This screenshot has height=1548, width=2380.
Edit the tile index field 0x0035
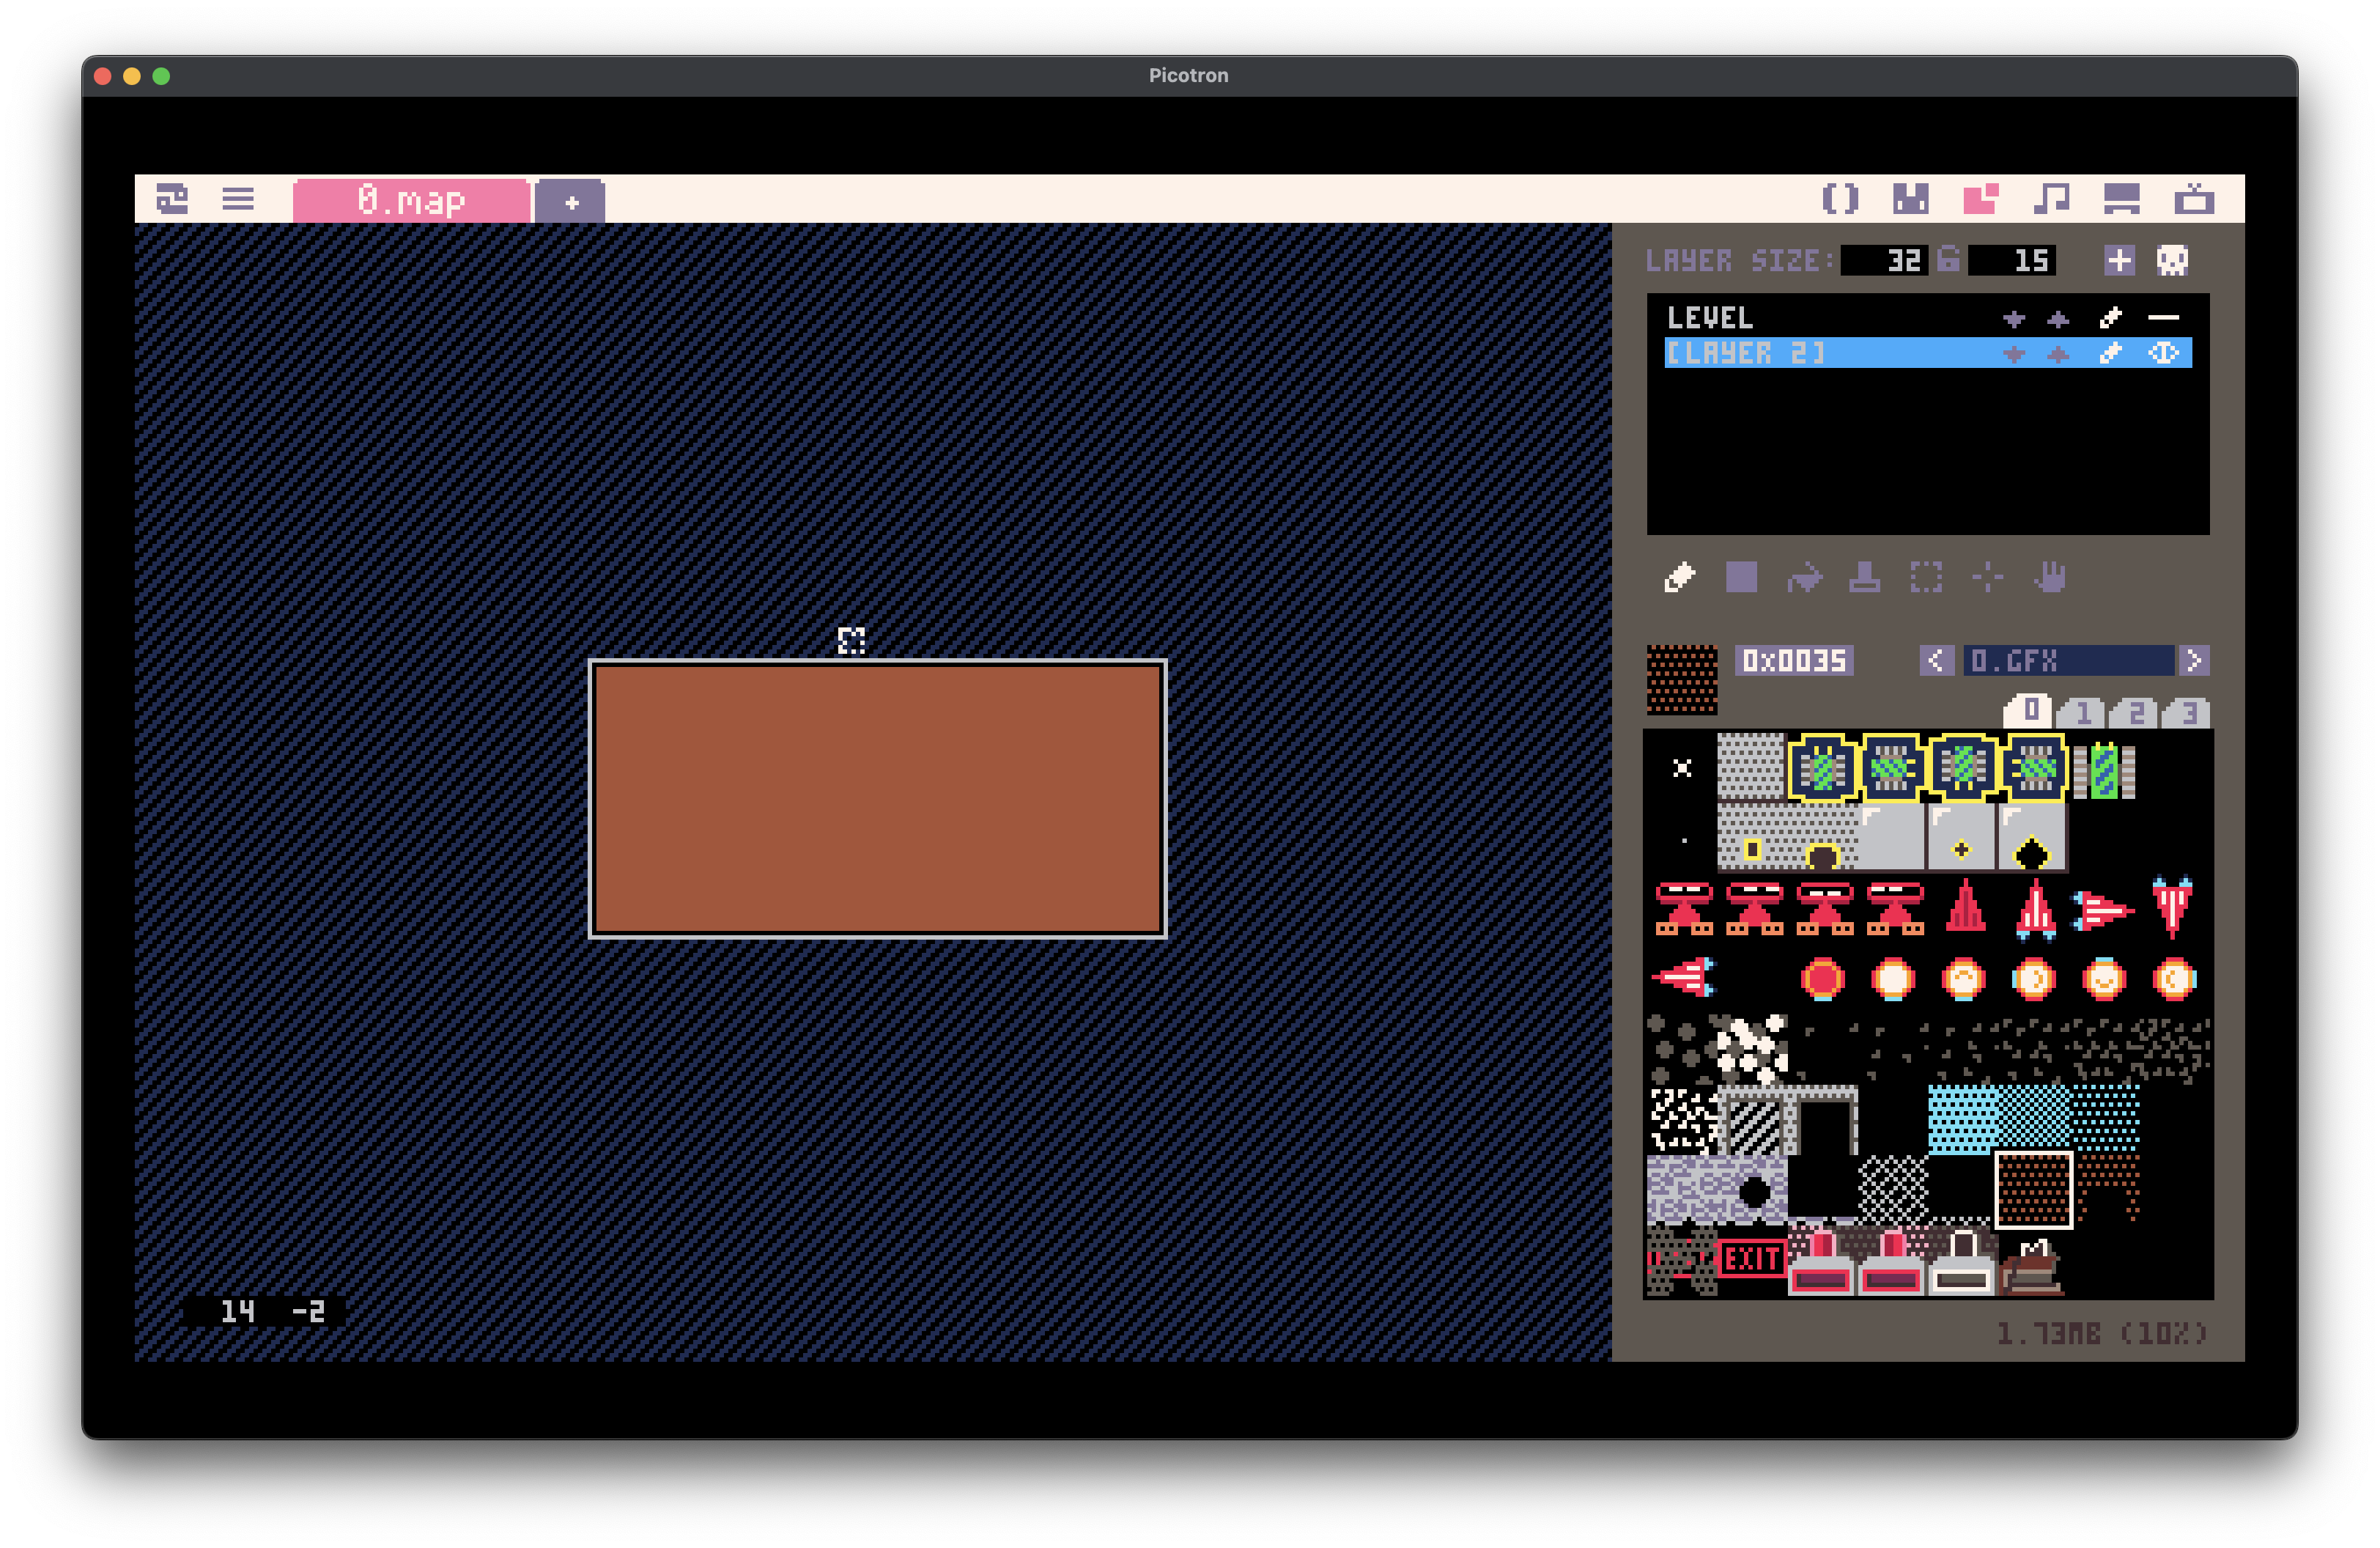(x=1794, y=661)
